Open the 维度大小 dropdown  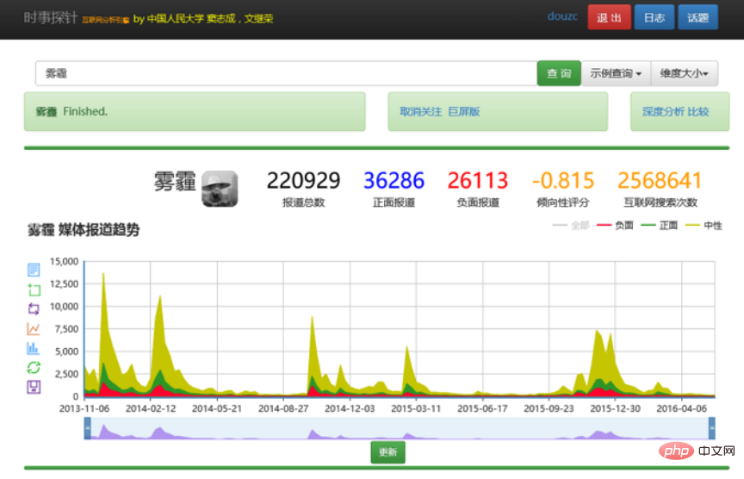[x=685, y=73]
